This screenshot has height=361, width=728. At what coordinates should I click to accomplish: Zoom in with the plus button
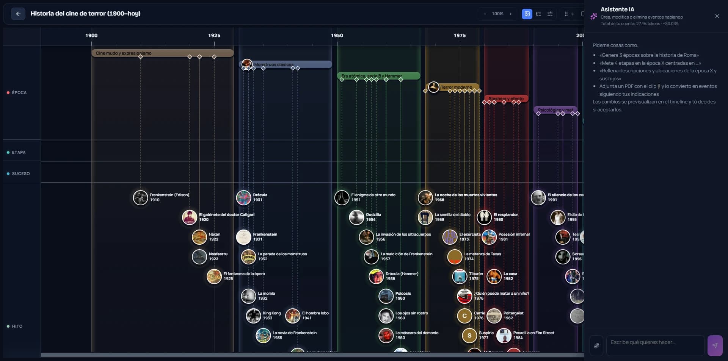coord(510,14)
